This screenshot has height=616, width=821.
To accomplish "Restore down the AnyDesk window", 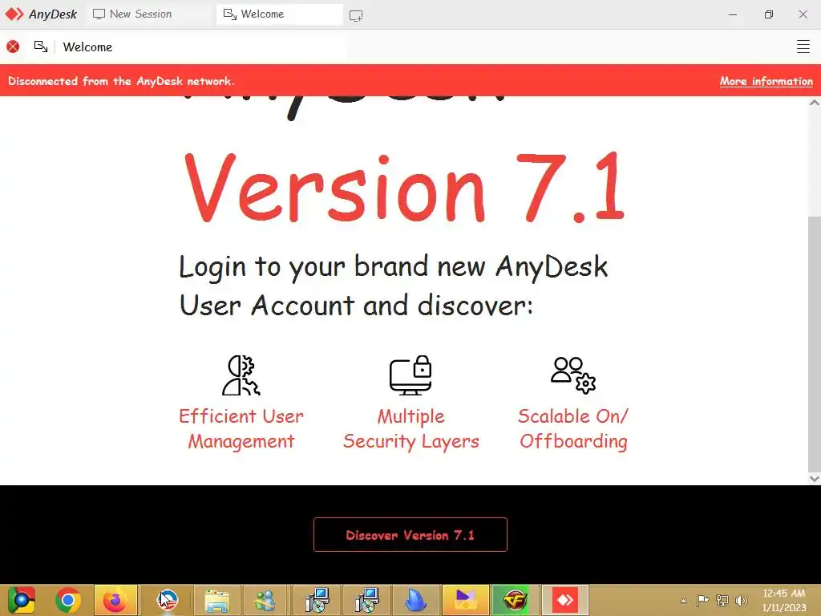I will [768, 14].
